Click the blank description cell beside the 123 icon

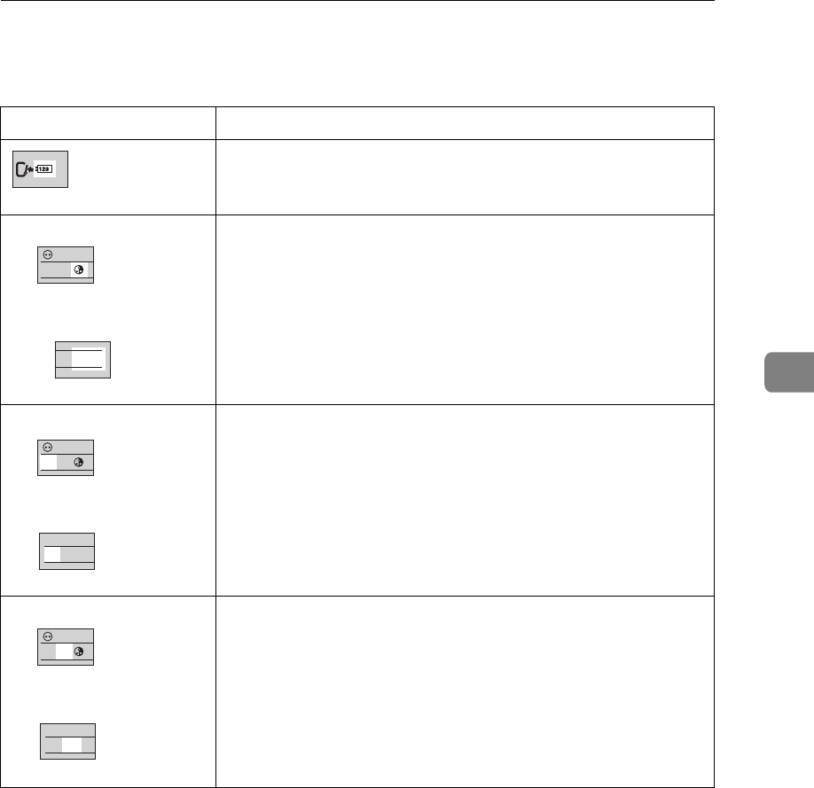point(466,176)
